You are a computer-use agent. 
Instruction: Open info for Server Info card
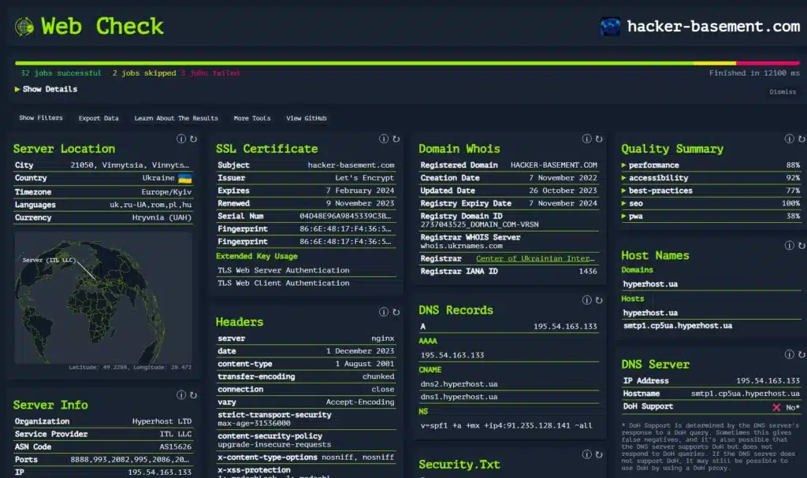click(x=181, y=395)
